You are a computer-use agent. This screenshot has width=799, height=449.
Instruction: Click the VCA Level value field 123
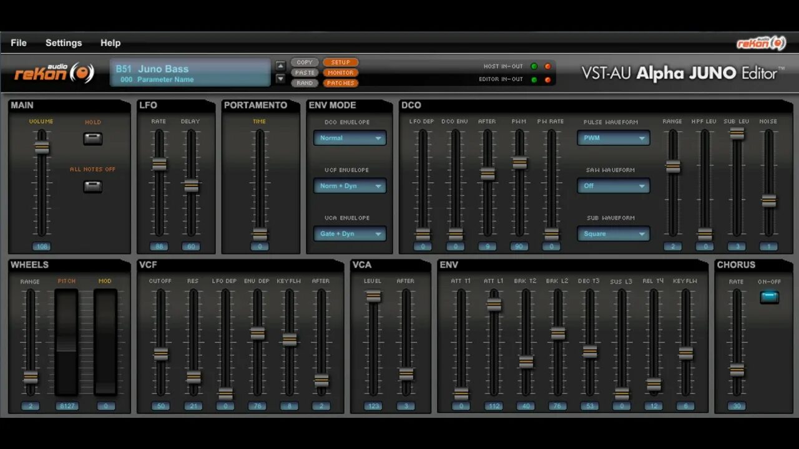coord(373,406)
